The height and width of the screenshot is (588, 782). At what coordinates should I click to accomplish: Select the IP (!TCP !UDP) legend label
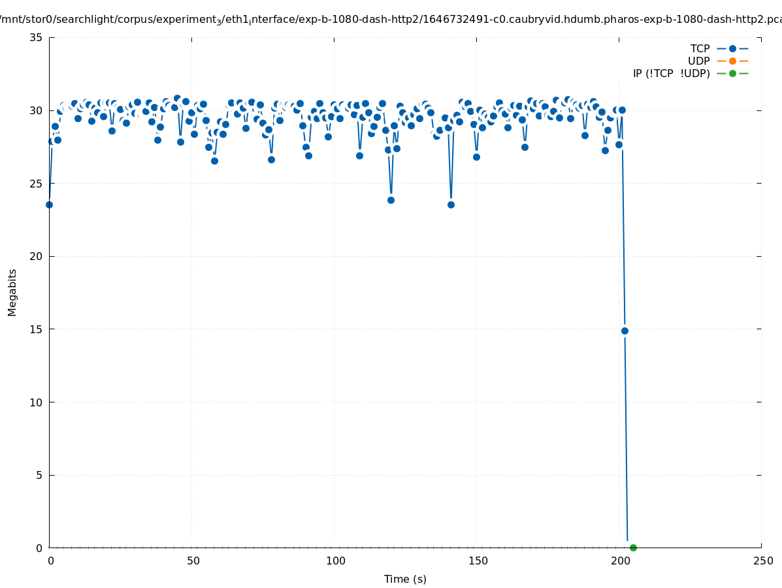671,73
